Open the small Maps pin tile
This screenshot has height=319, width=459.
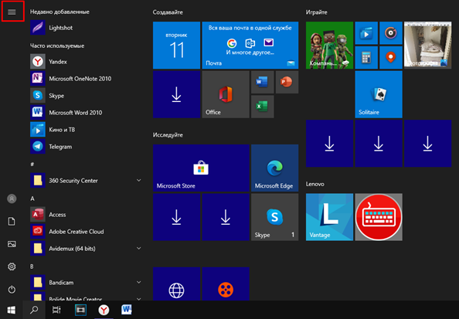pyautogui.click(x=391, y=57)
